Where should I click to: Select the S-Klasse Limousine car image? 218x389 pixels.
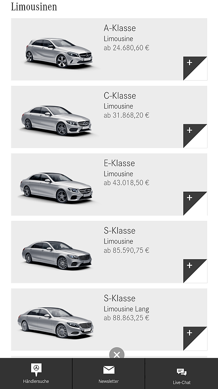click(57, 255)
